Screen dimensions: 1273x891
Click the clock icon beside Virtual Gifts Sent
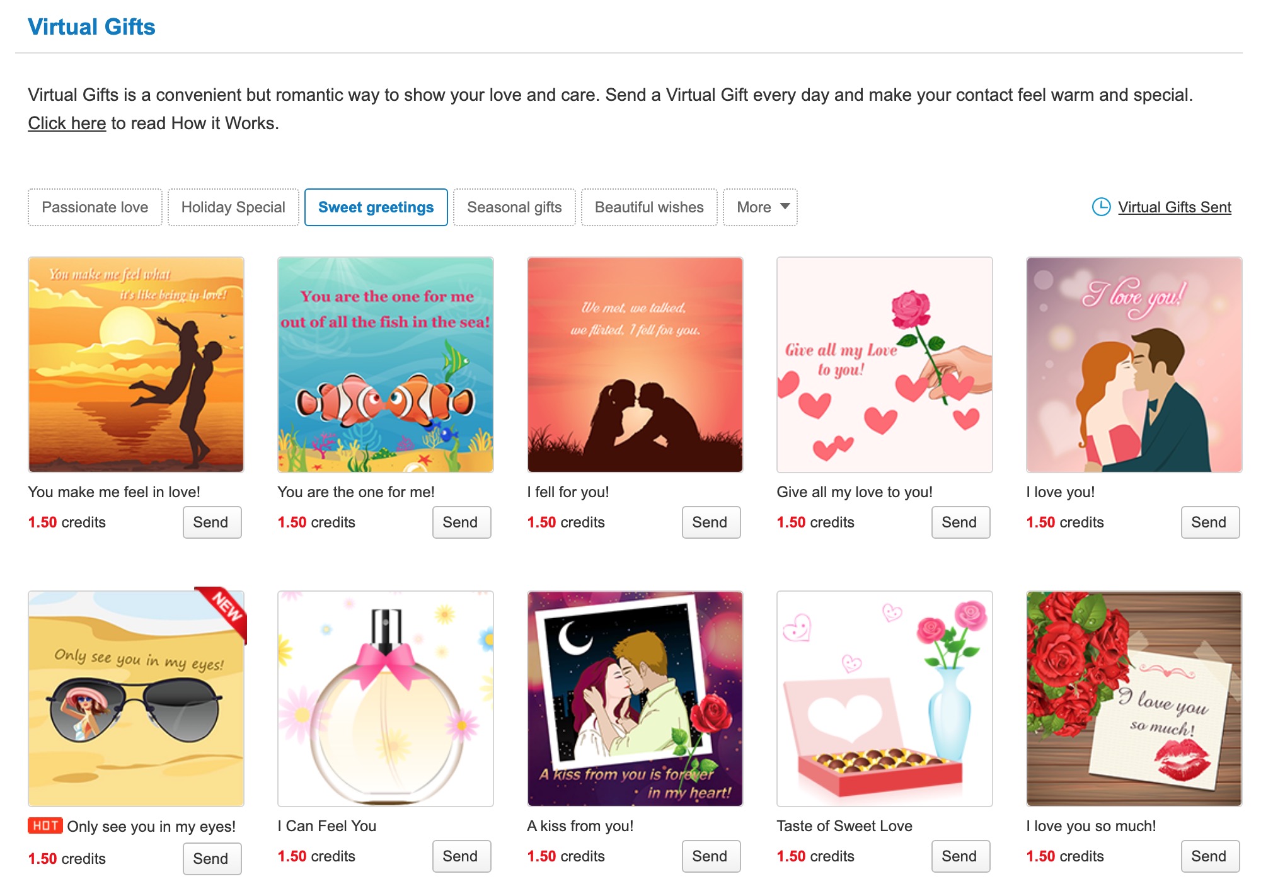1100,207
